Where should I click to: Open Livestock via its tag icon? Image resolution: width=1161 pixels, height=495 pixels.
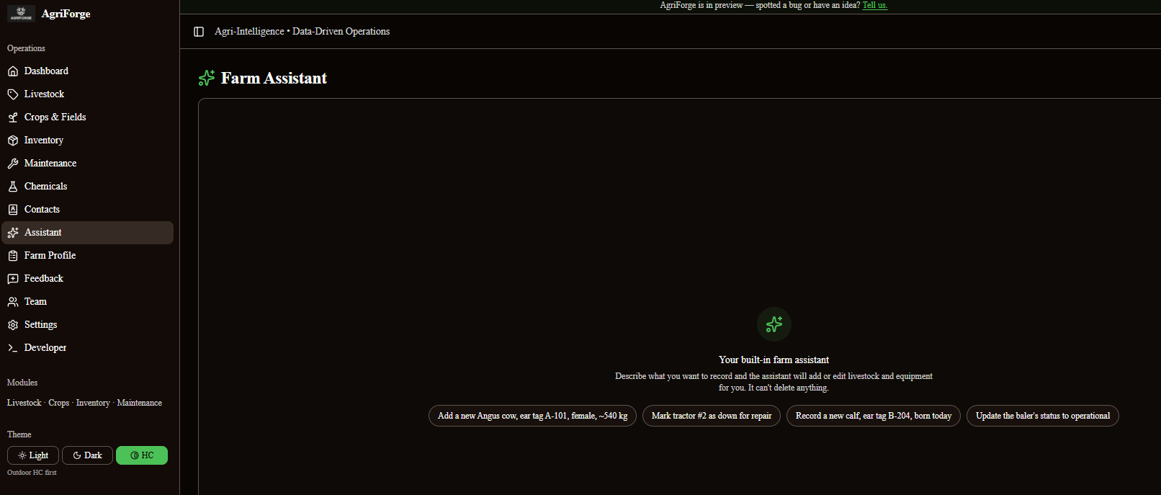tap(13, 94)
